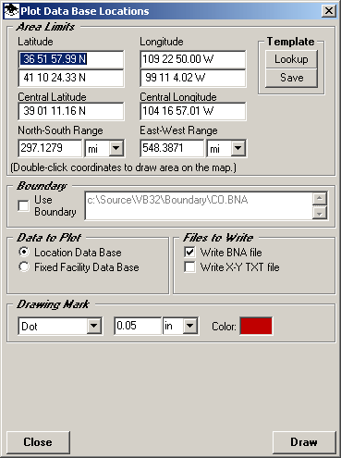Close the Plot Data Base Locations window
341x458 pixels.
click(x=329, y=11)
